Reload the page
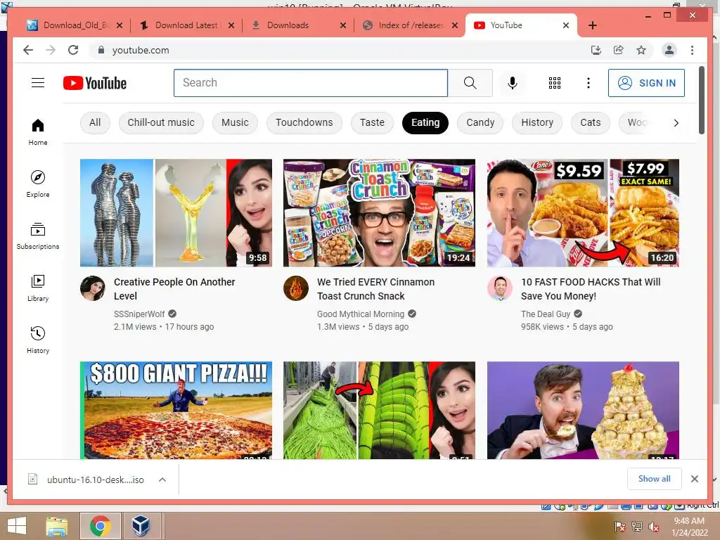 73,50
